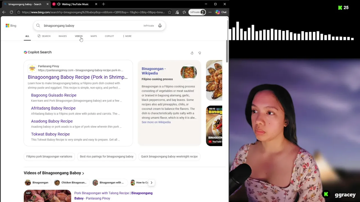This screenshot has width=360, height=202.
Task: View site information lock icon
Action: 19,12
